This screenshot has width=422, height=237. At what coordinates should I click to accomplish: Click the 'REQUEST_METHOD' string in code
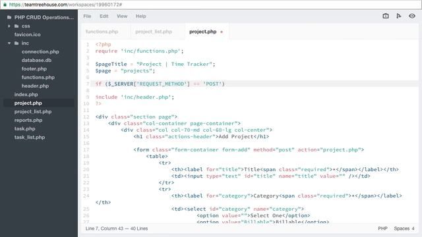click(x=162, y=84)
